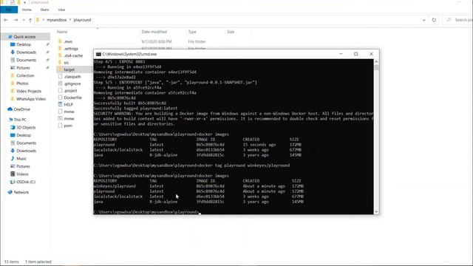The image size is (473, 266).
Task: Select playround in the address path
Action: pos(82,20)
